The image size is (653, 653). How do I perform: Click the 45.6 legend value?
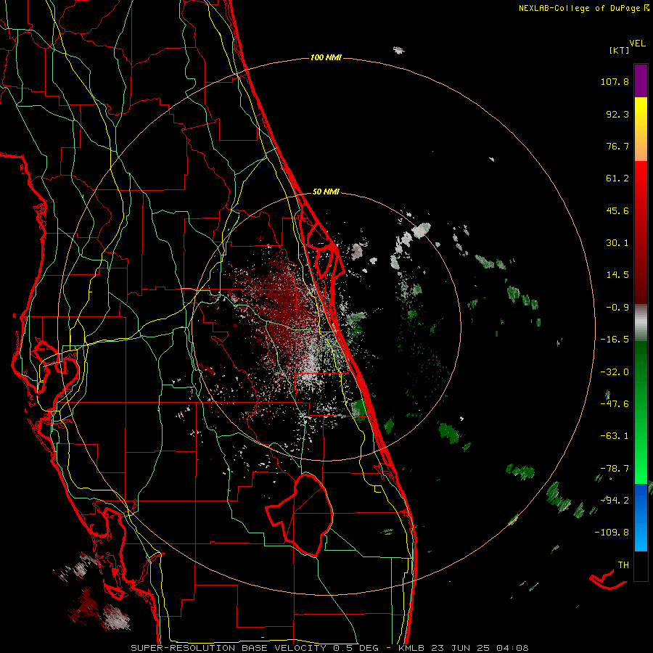pyautogui.click(x=617, y=210)
